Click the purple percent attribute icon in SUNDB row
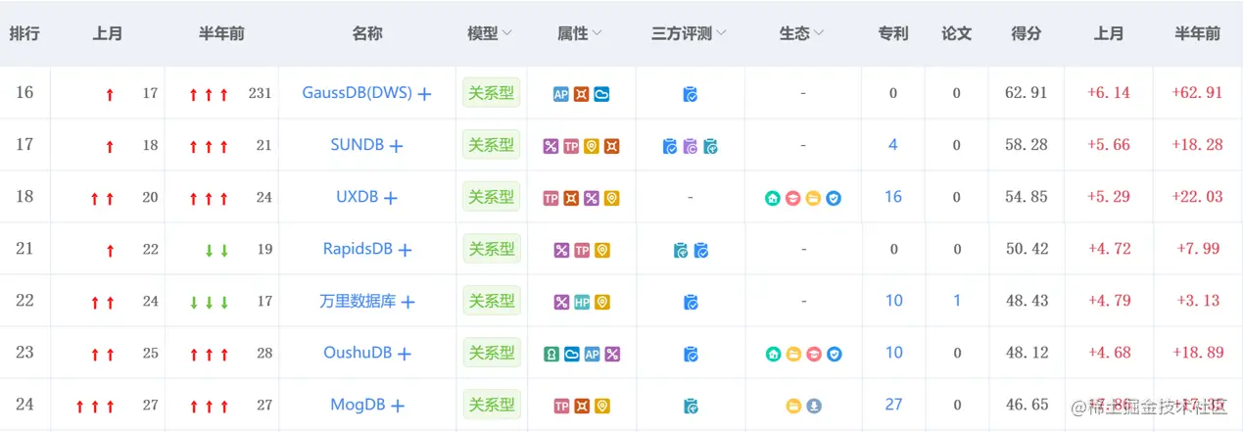 (x=550, y=146)
